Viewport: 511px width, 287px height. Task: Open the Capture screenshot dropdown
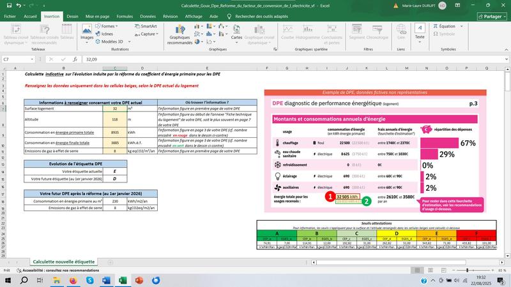(x=149, y=34)
